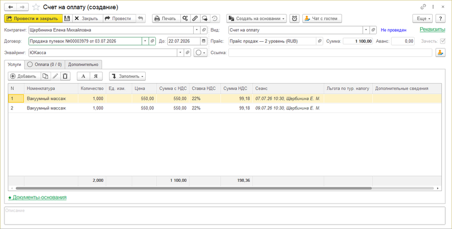This screenshot has height=229, width=452.
Task: Expand the Договор dropdown list
Action: [x=145, y=41]
